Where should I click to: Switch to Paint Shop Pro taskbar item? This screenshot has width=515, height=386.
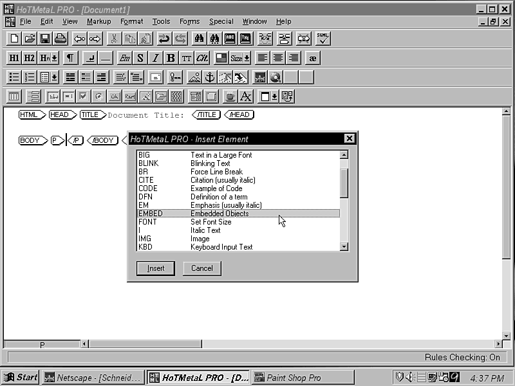(303, 378)
